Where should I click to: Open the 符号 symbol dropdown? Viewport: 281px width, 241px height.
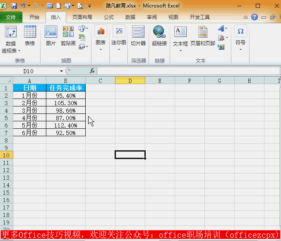point(240,50)
